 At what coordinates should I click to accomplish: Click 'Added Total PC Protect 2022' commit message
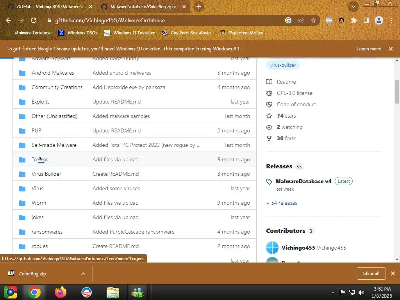(146, 145)
